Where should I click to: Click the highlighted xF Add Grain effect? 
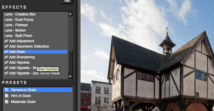pyautogui.click(x=35, y=52)
